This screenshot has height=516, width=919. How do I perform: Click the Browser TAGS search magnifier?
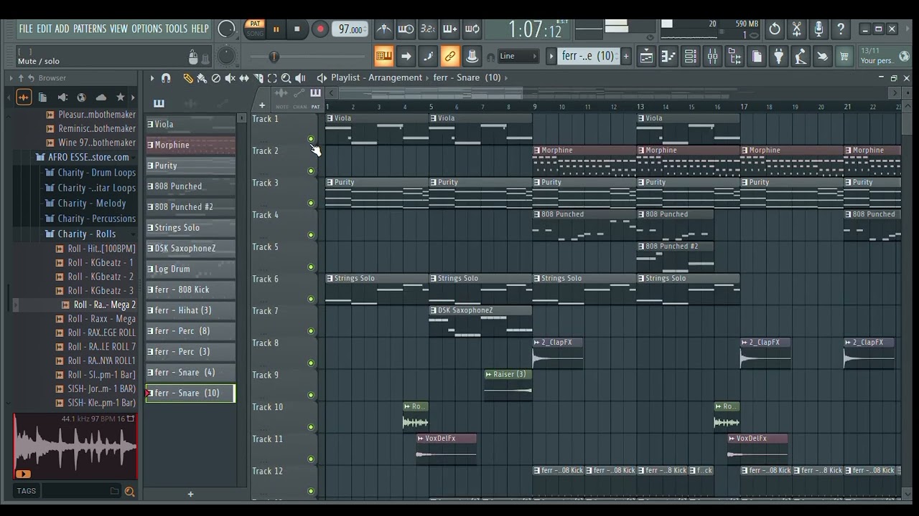pos(129,491)
